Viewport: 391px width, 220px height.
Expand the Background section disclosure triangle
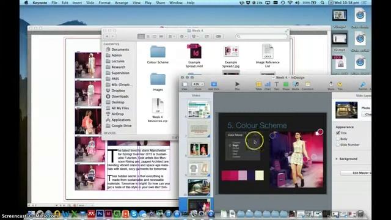point(337,159)
